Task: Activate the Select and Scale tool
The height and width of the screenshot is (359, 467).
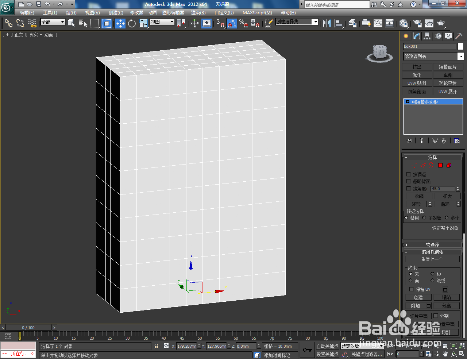Action: point(144,23)
